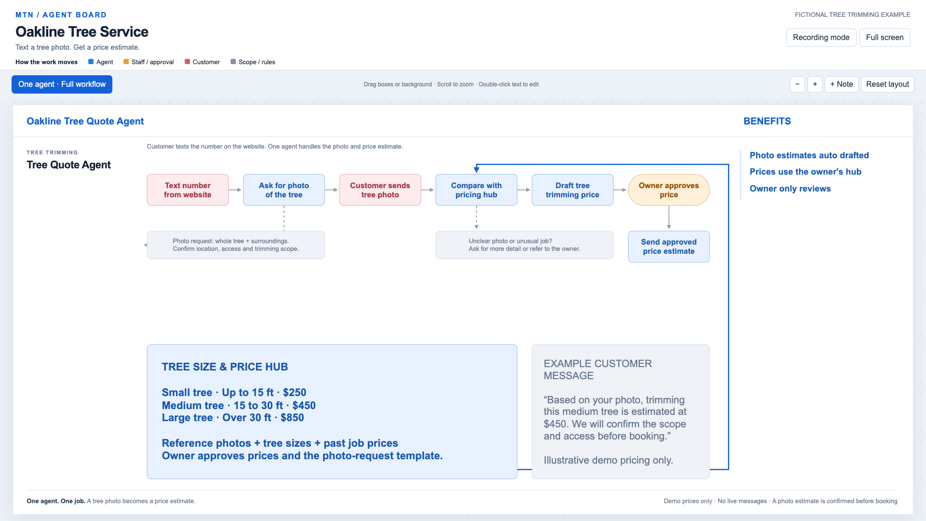Click the Example Customer Message heading
926x521 pixels.
point(598,370)
